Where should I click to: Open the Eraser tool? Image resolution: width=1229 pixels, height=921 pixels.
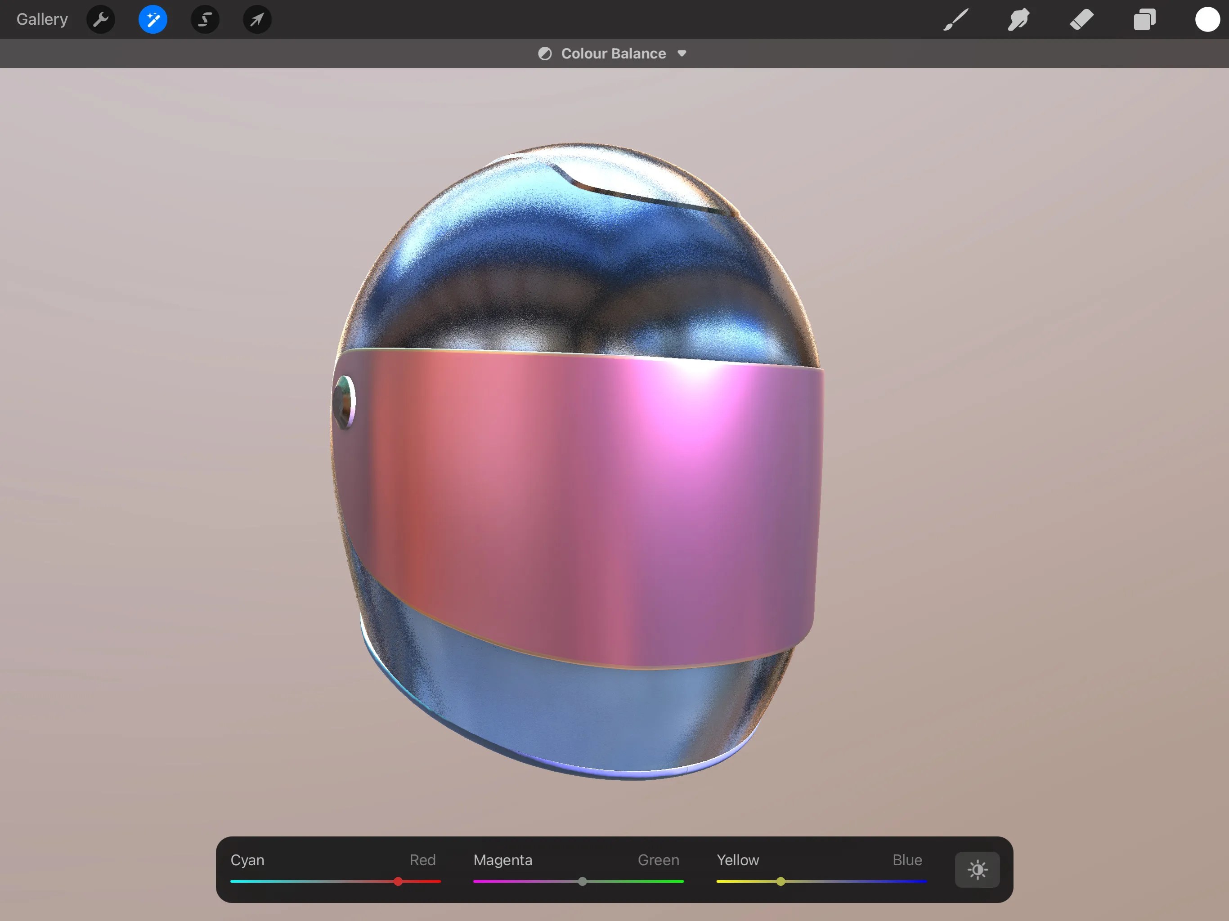point(1081,19)
